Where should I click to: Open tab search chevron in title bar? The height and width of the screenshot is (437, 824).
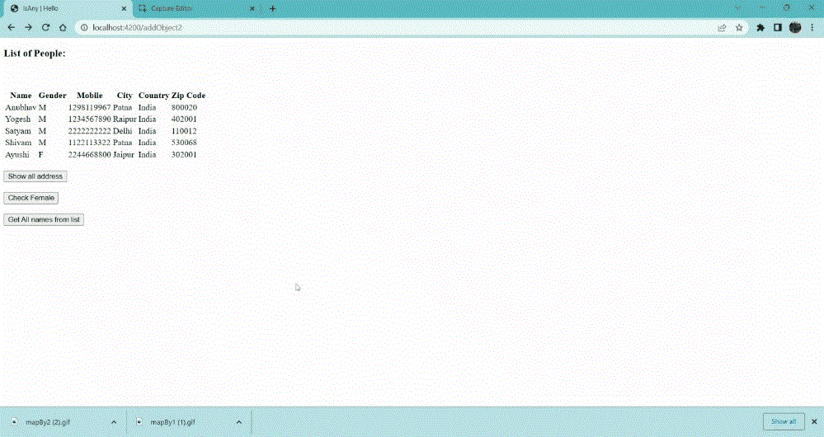point(738,8)
